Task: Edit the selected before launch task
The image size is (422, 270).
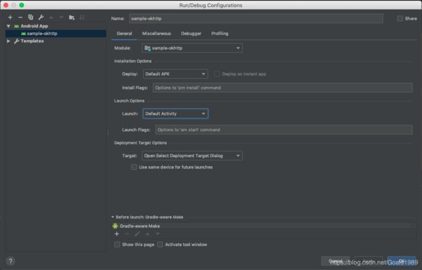Action: pyautogui.click(x=137, y=234)
